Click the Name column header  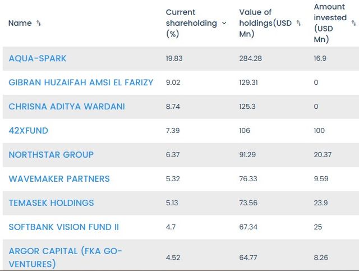20,23
